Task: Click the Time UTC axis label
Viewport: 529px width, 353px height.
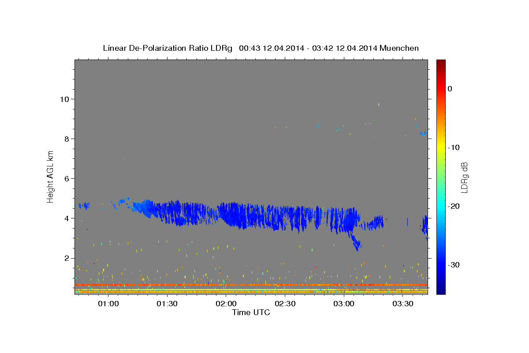Action: 251,312
